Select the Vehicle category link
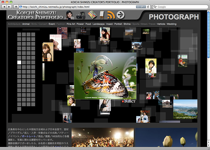The image size is (210, 150). point(161,24)
